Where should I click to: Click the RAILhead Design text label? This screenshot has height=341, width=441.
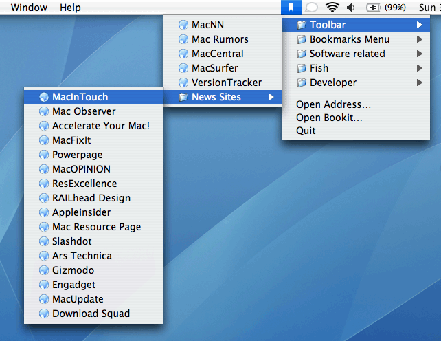[x=91, y=198]
